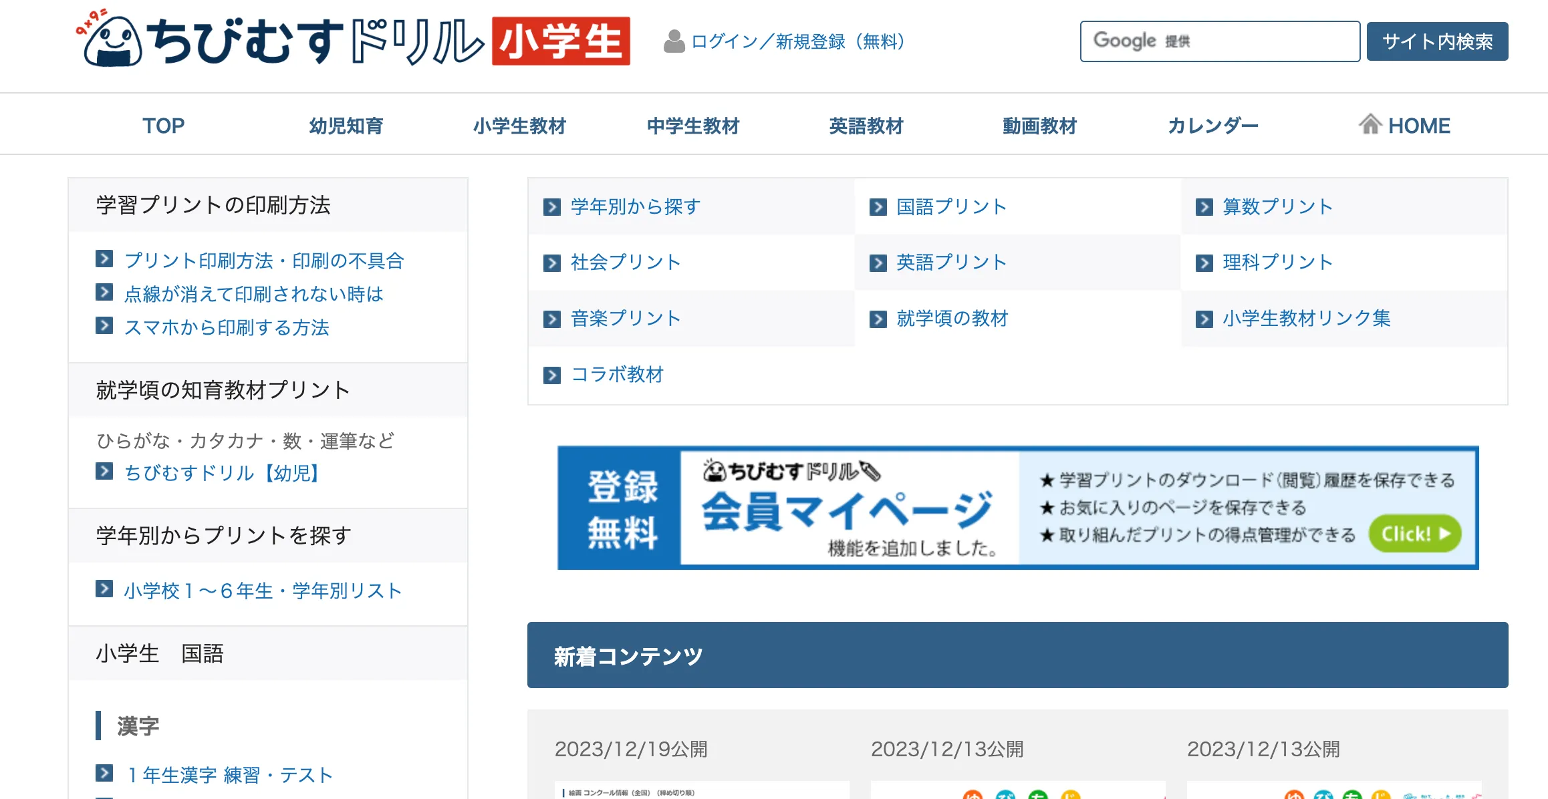Click arrow icon beside 国語プリント
Viewport: 1548px width, 799px height.
(878, 207)
